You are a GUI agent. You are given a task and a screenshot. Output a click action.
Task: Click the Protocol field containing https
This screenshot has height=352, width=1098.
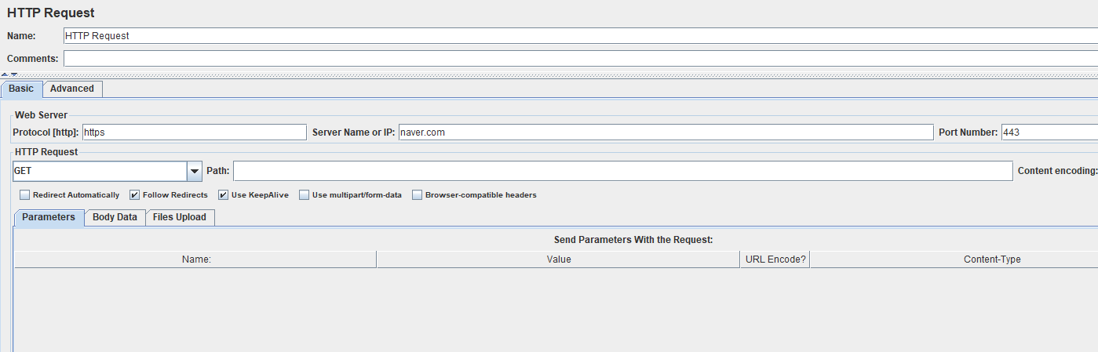(195, 132)
